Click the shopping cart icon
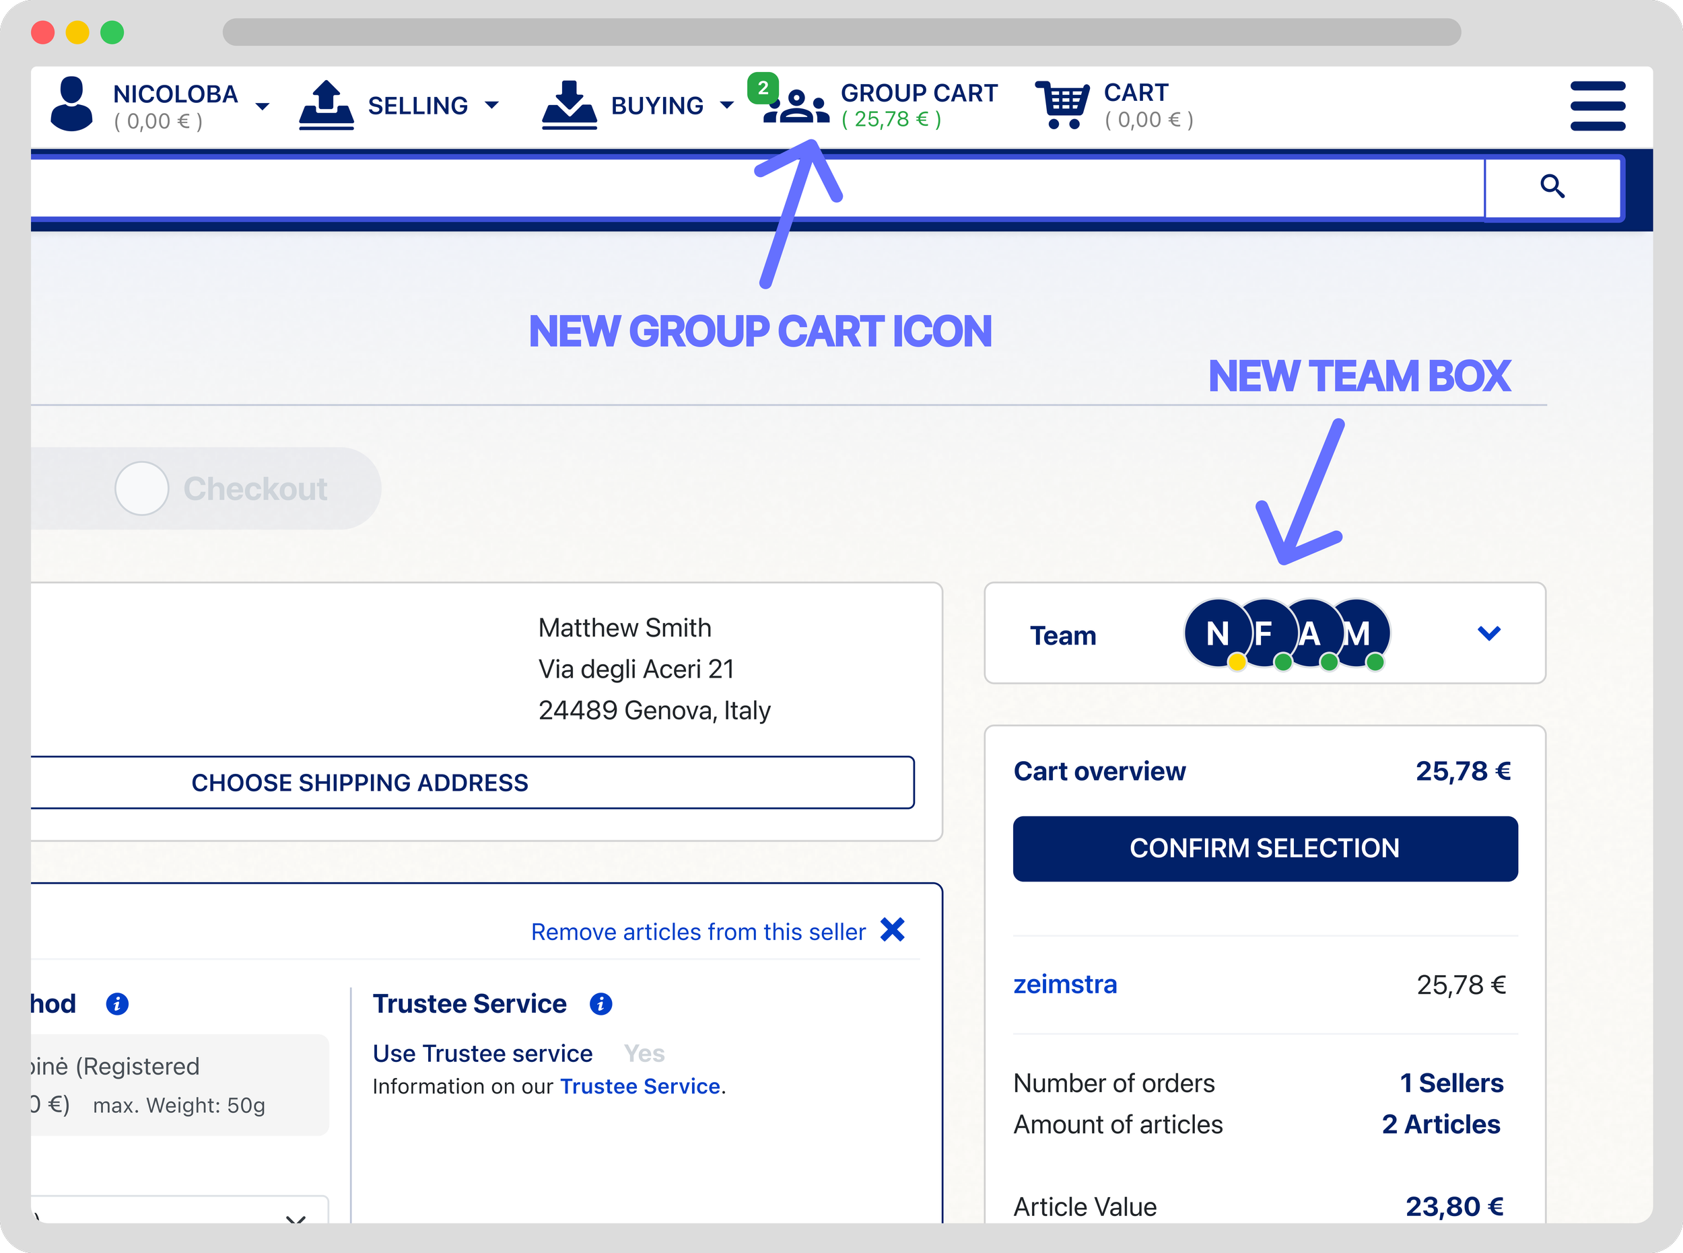 (1062, 105)
